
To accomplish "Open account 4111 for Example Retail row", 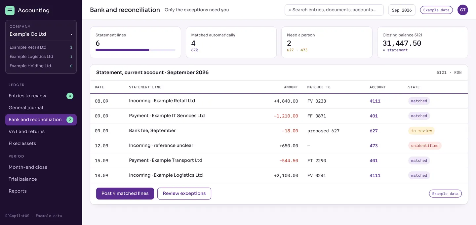I will click(375, 101).
